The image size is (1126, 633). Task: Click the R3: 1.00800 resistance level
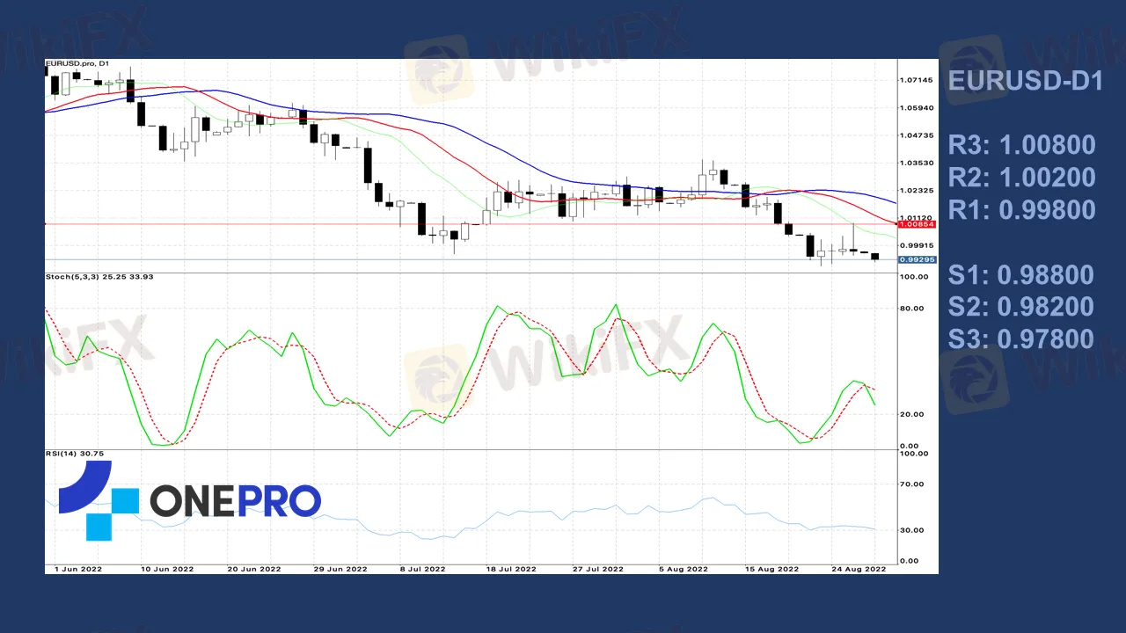click(x=1021, y=145)
